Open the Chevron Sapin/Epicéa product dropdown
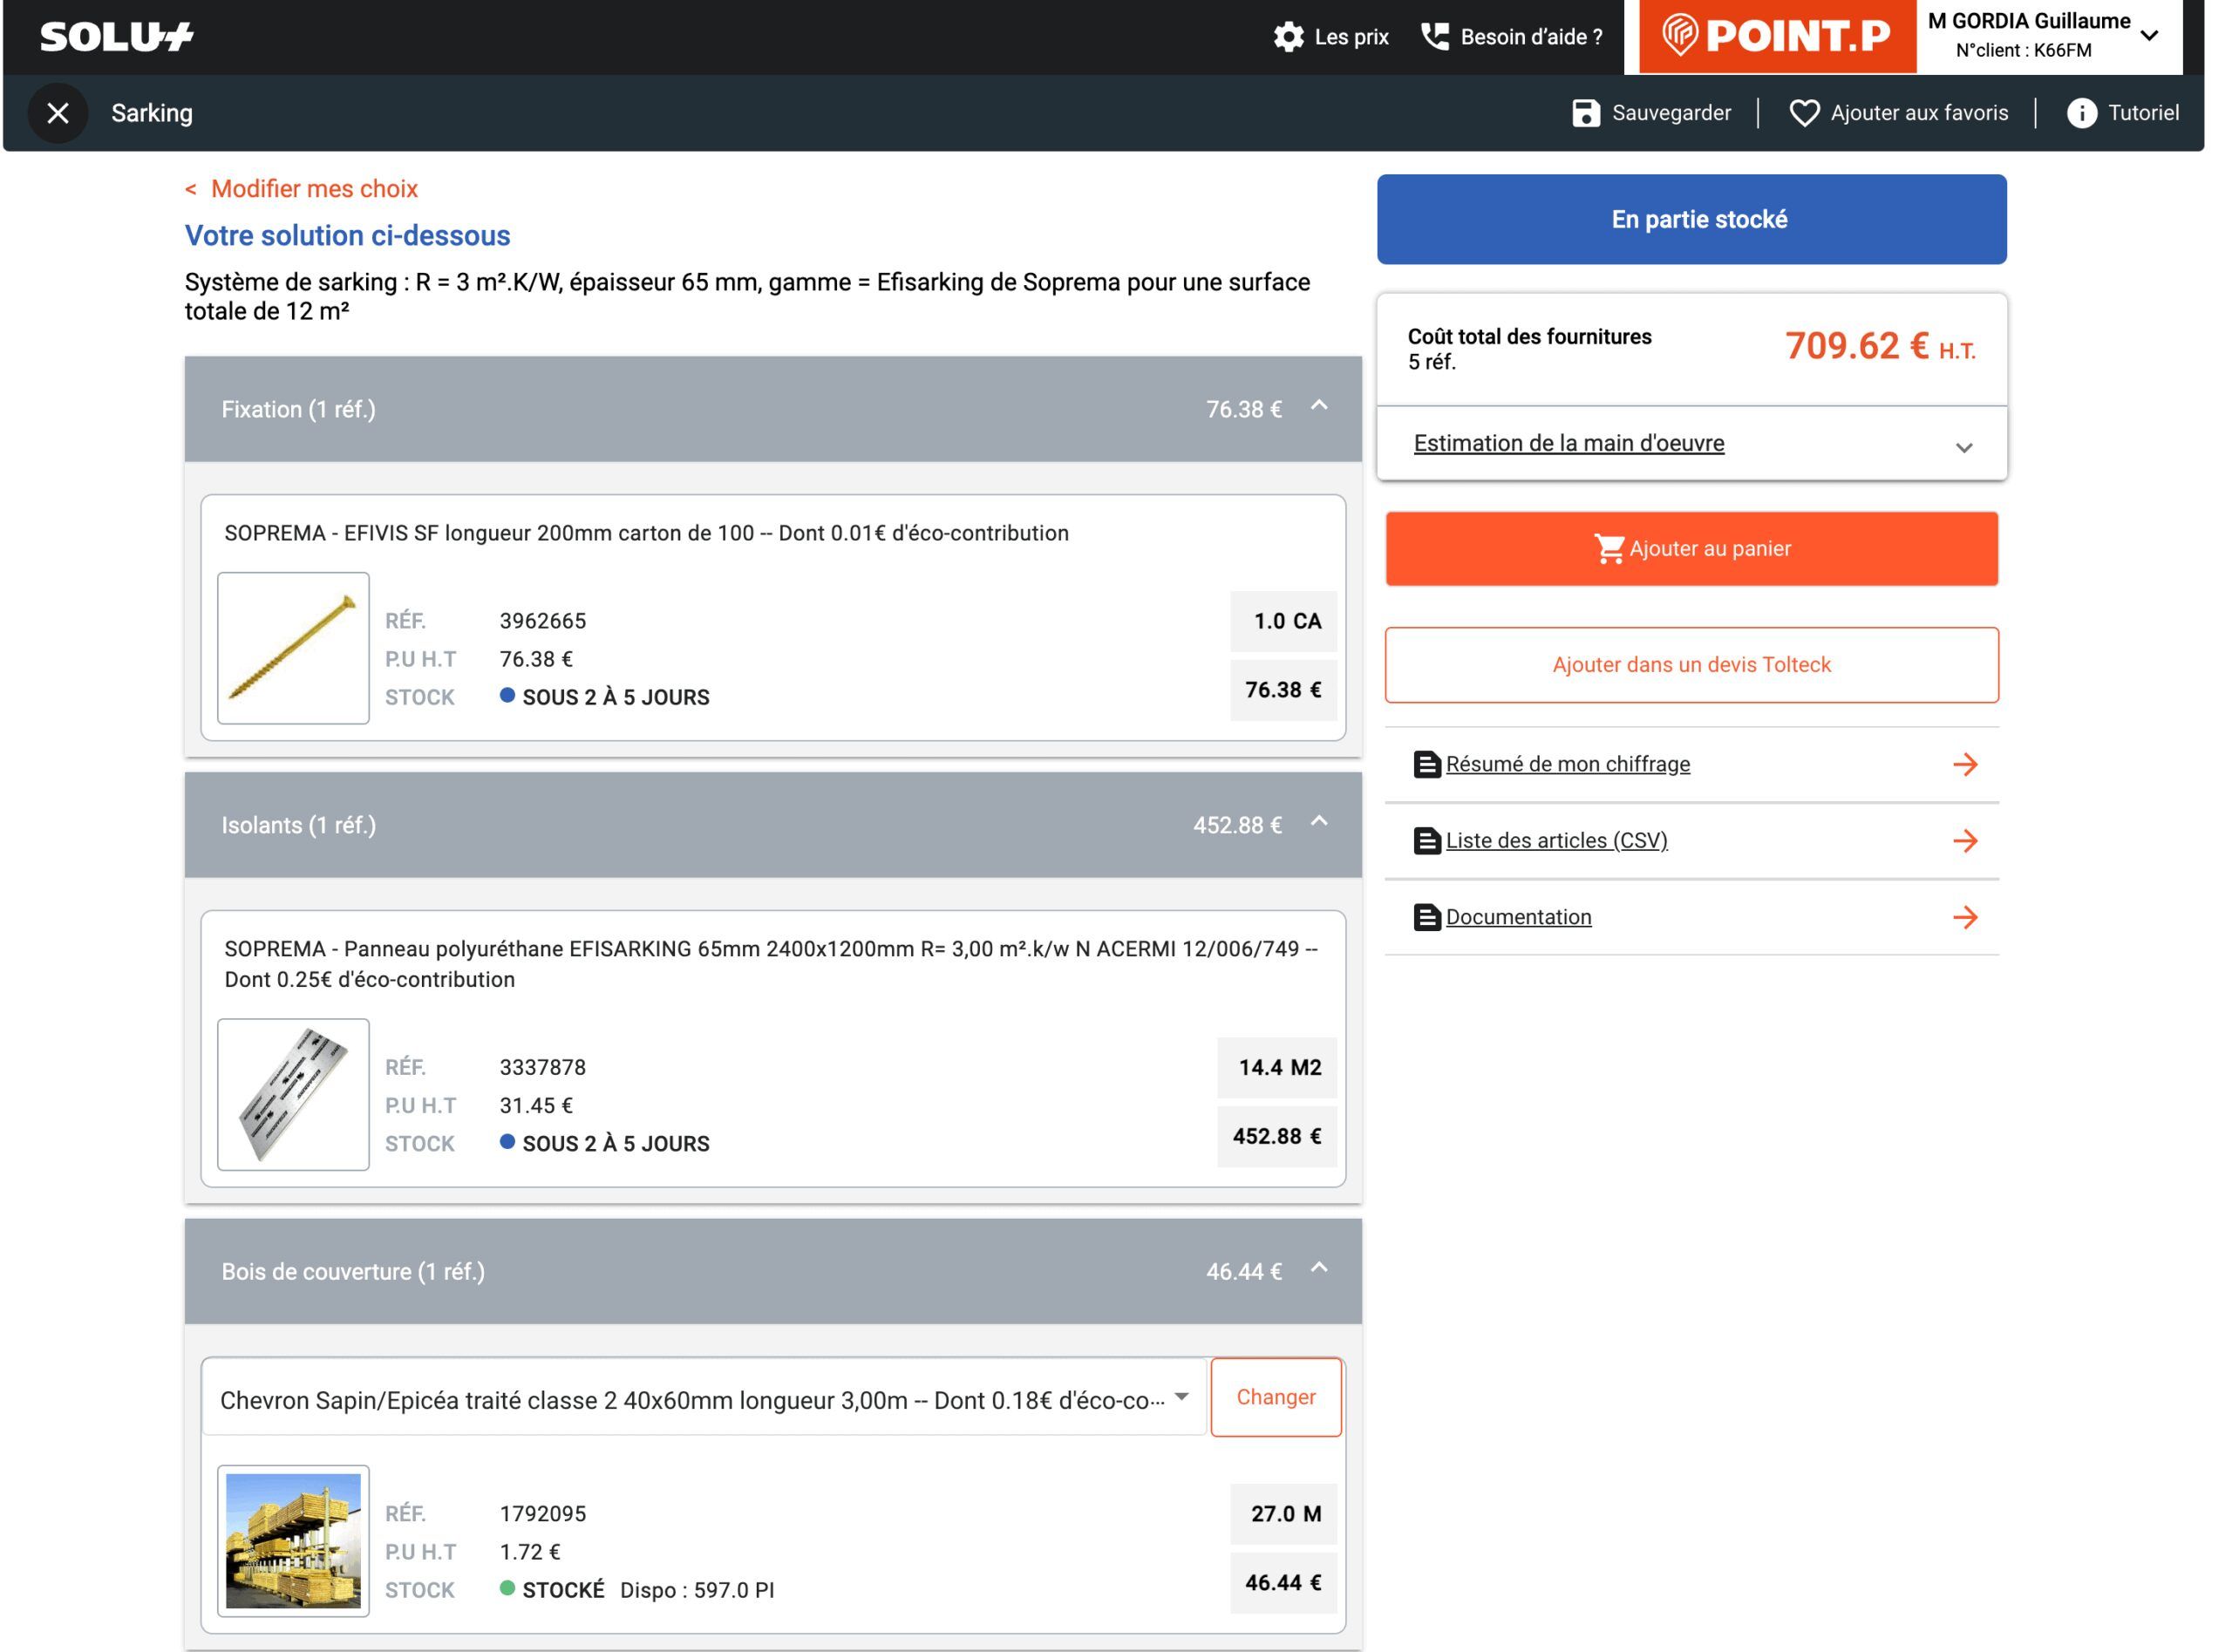Screen dimensions: 2232x1652 [x=704, y=1398]
